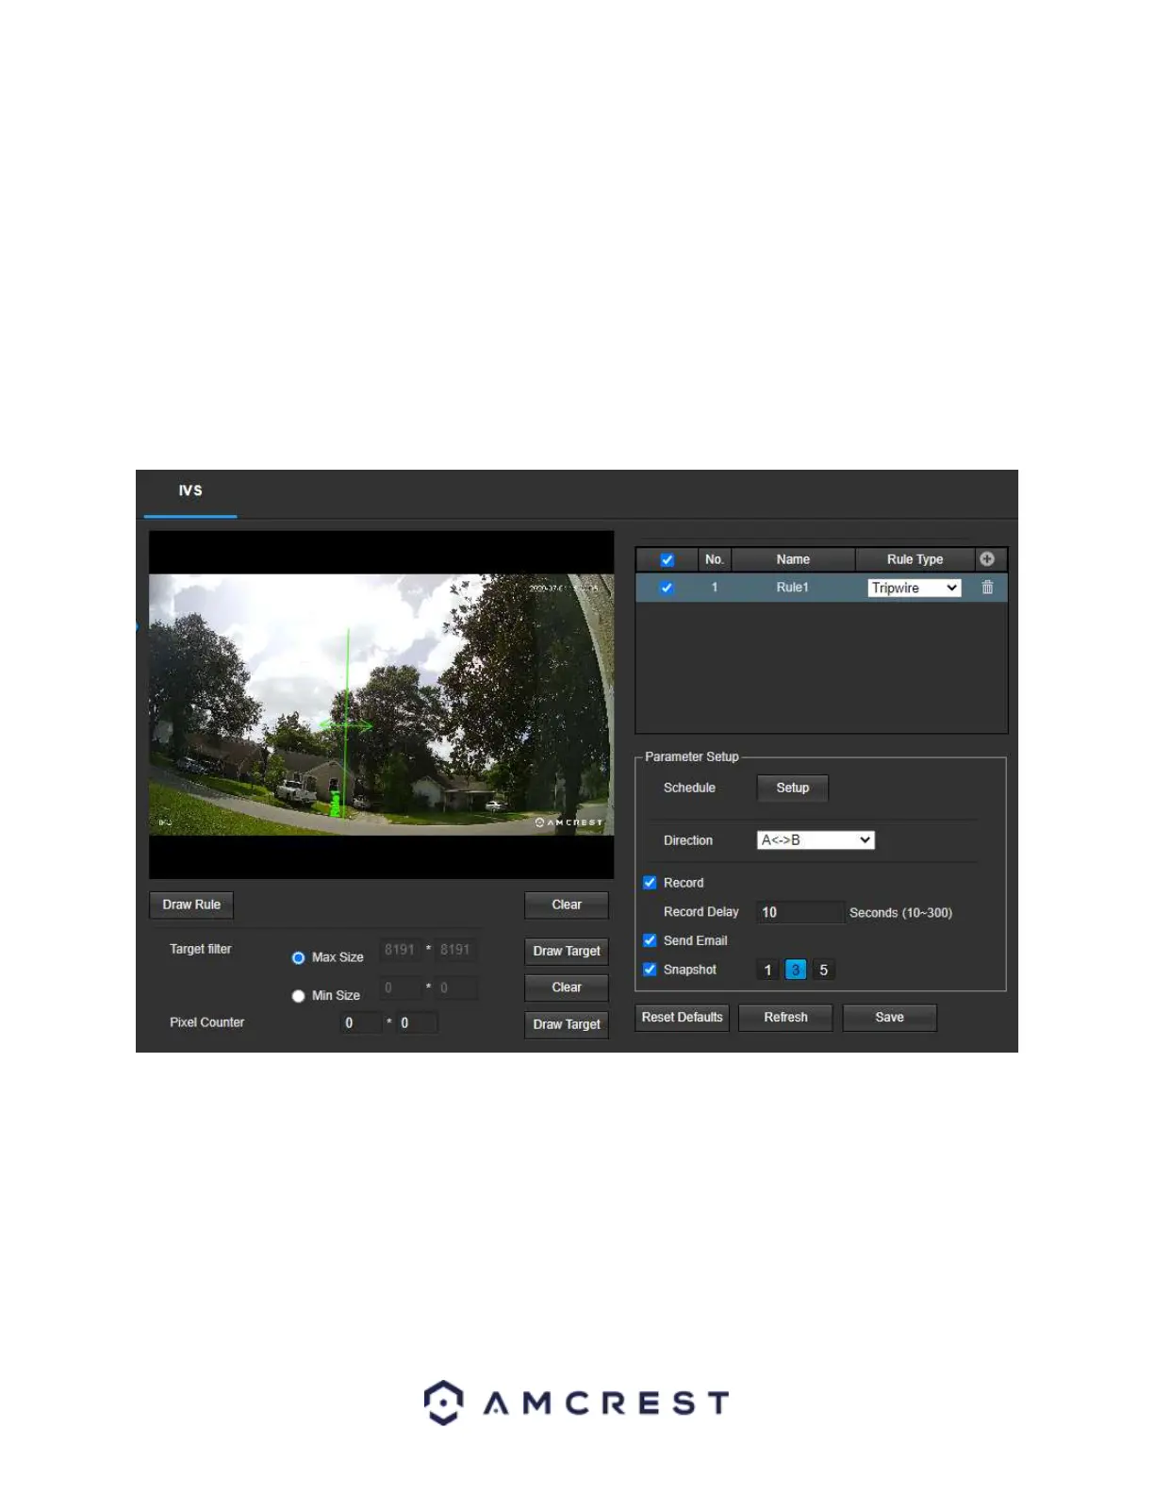Screen dimensions: 1154x1494
Task: Click Reset Defaults
Action: [683, 1017]
